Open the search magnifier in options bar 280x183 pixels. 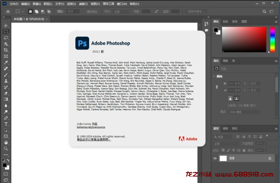(264, 12)
